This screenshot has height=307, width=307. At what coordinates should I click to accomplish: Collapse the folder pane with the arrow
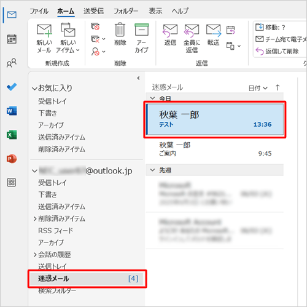click(138, 78)
